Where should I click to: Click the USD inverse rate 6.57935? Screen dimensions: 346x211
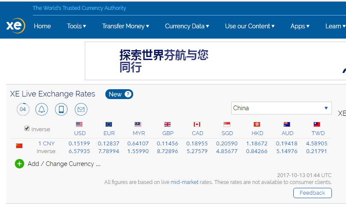tap(79, 151)
